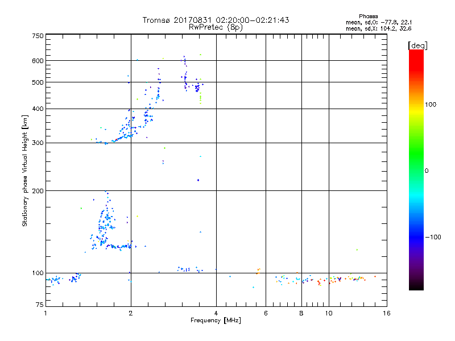This screenshot has width=455, height=341.
Task: Click the colorbar tick label '100'
Action: 431,105
